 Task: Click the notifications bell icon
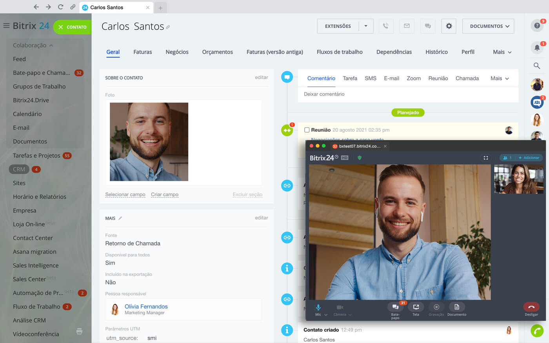pos(537,48)
